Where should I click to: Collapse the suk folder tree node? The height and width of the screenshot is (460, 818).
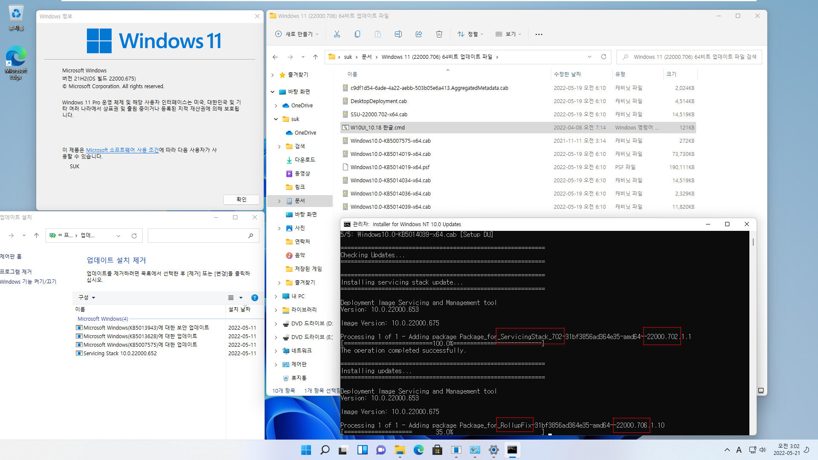276,119
